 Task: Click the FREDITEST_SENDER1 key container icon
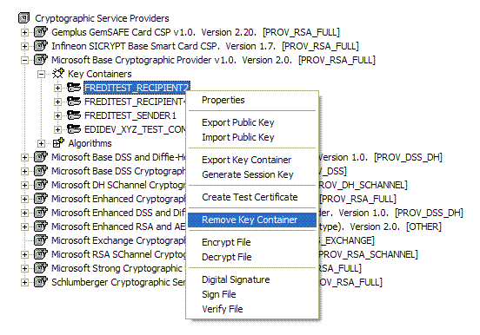pyautogui.click(x=74, y=115)
